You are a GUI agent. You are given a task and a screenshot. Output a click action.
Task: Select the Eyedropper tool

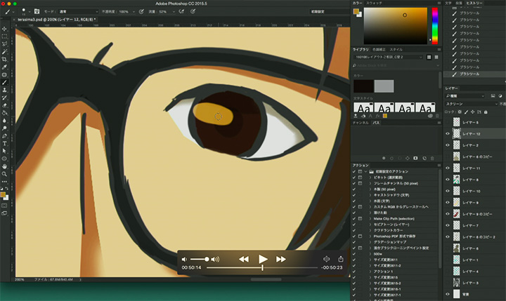pos(4,67)
